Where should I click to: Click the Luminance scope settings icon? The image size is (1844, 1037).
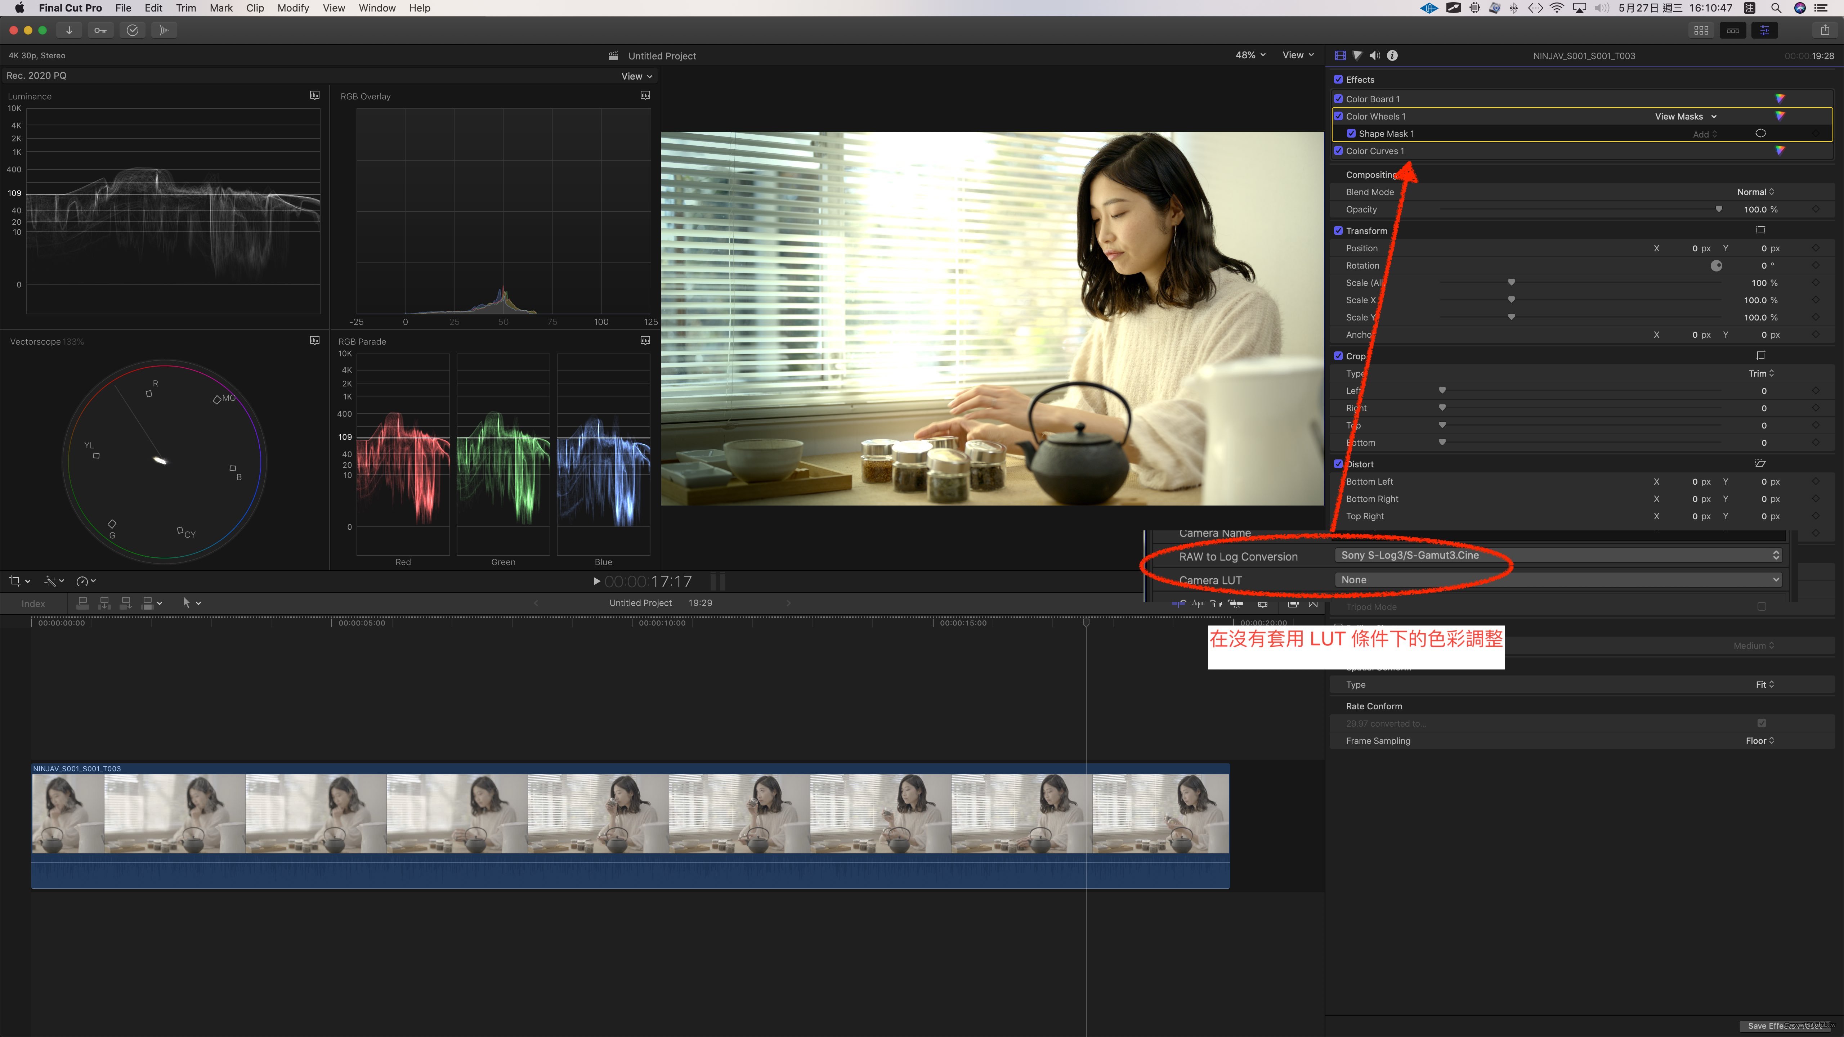pos(314,95)
